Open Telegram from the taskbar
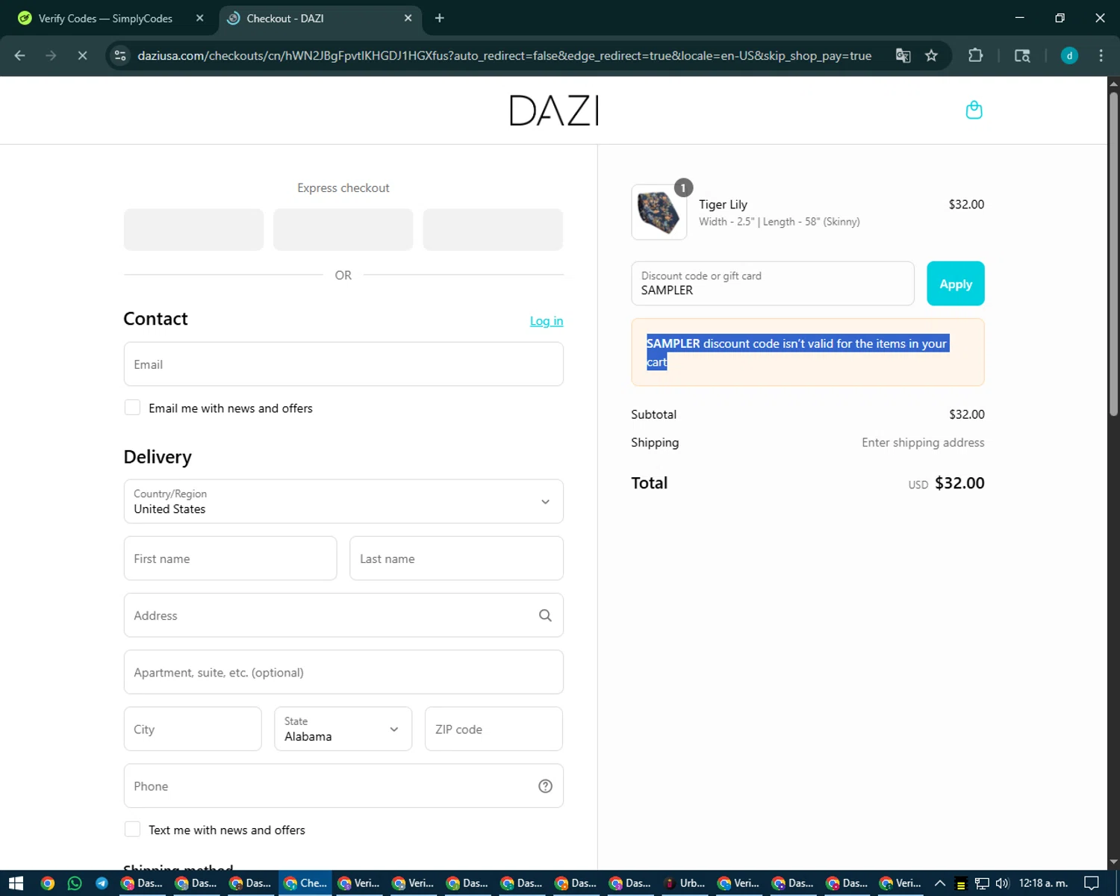Viewport: 1120px width, 896px height. pyautogui.click(x=102, y=883)
